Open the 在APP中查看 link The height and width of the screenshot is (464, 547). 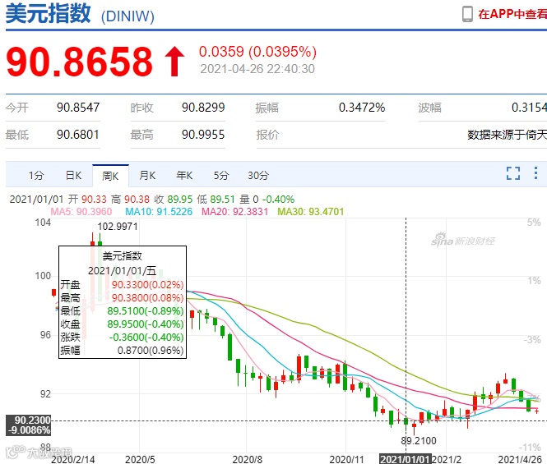tap(512, 14)
